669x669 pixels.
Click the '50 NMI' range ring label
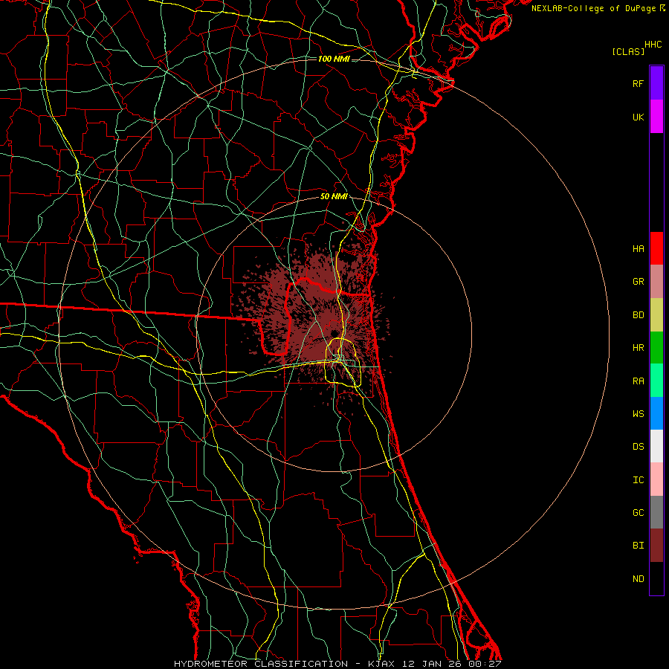[334, 197]
